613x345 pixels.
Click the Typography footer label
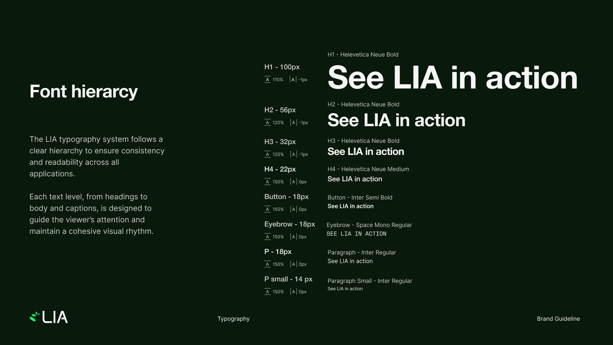click(233, 319)
